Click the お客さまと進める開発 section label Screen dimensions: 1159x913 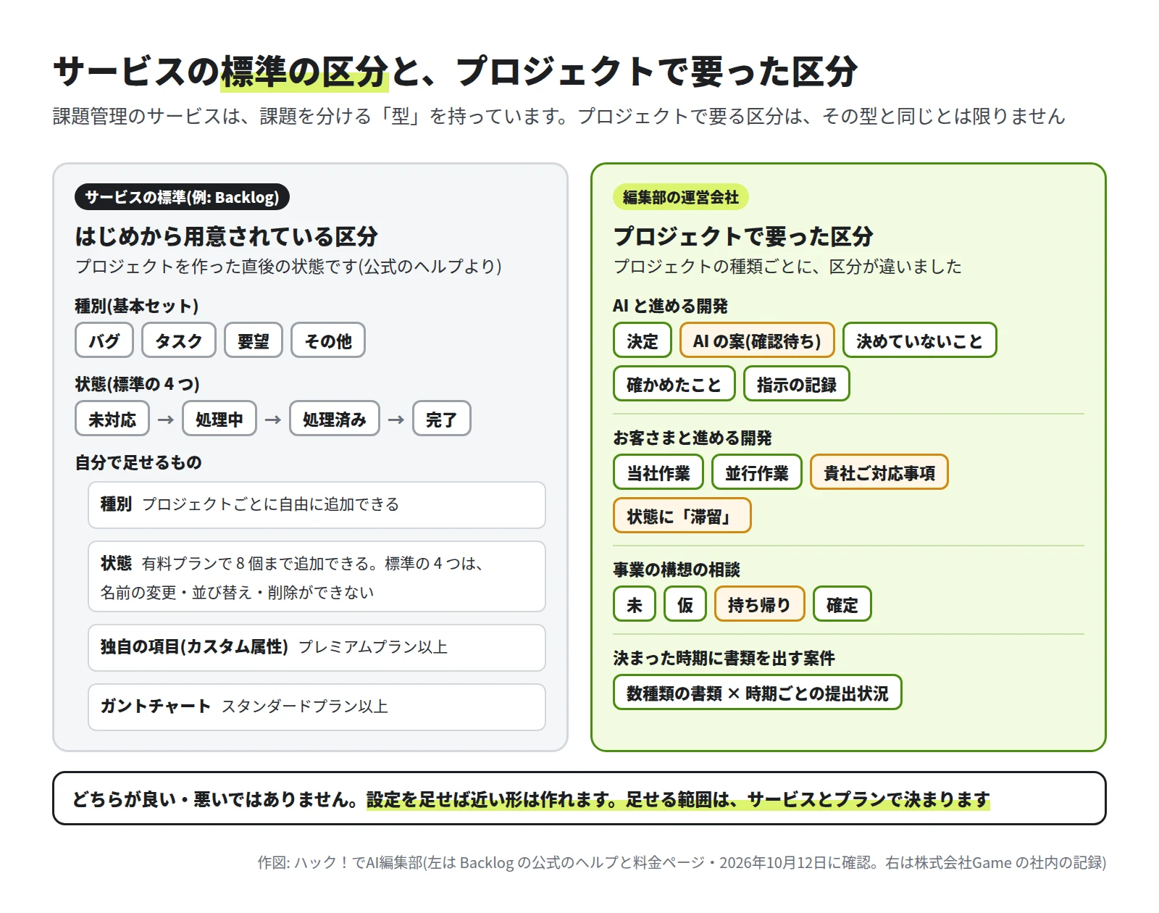pyautogui.click(x=693, y=438)
